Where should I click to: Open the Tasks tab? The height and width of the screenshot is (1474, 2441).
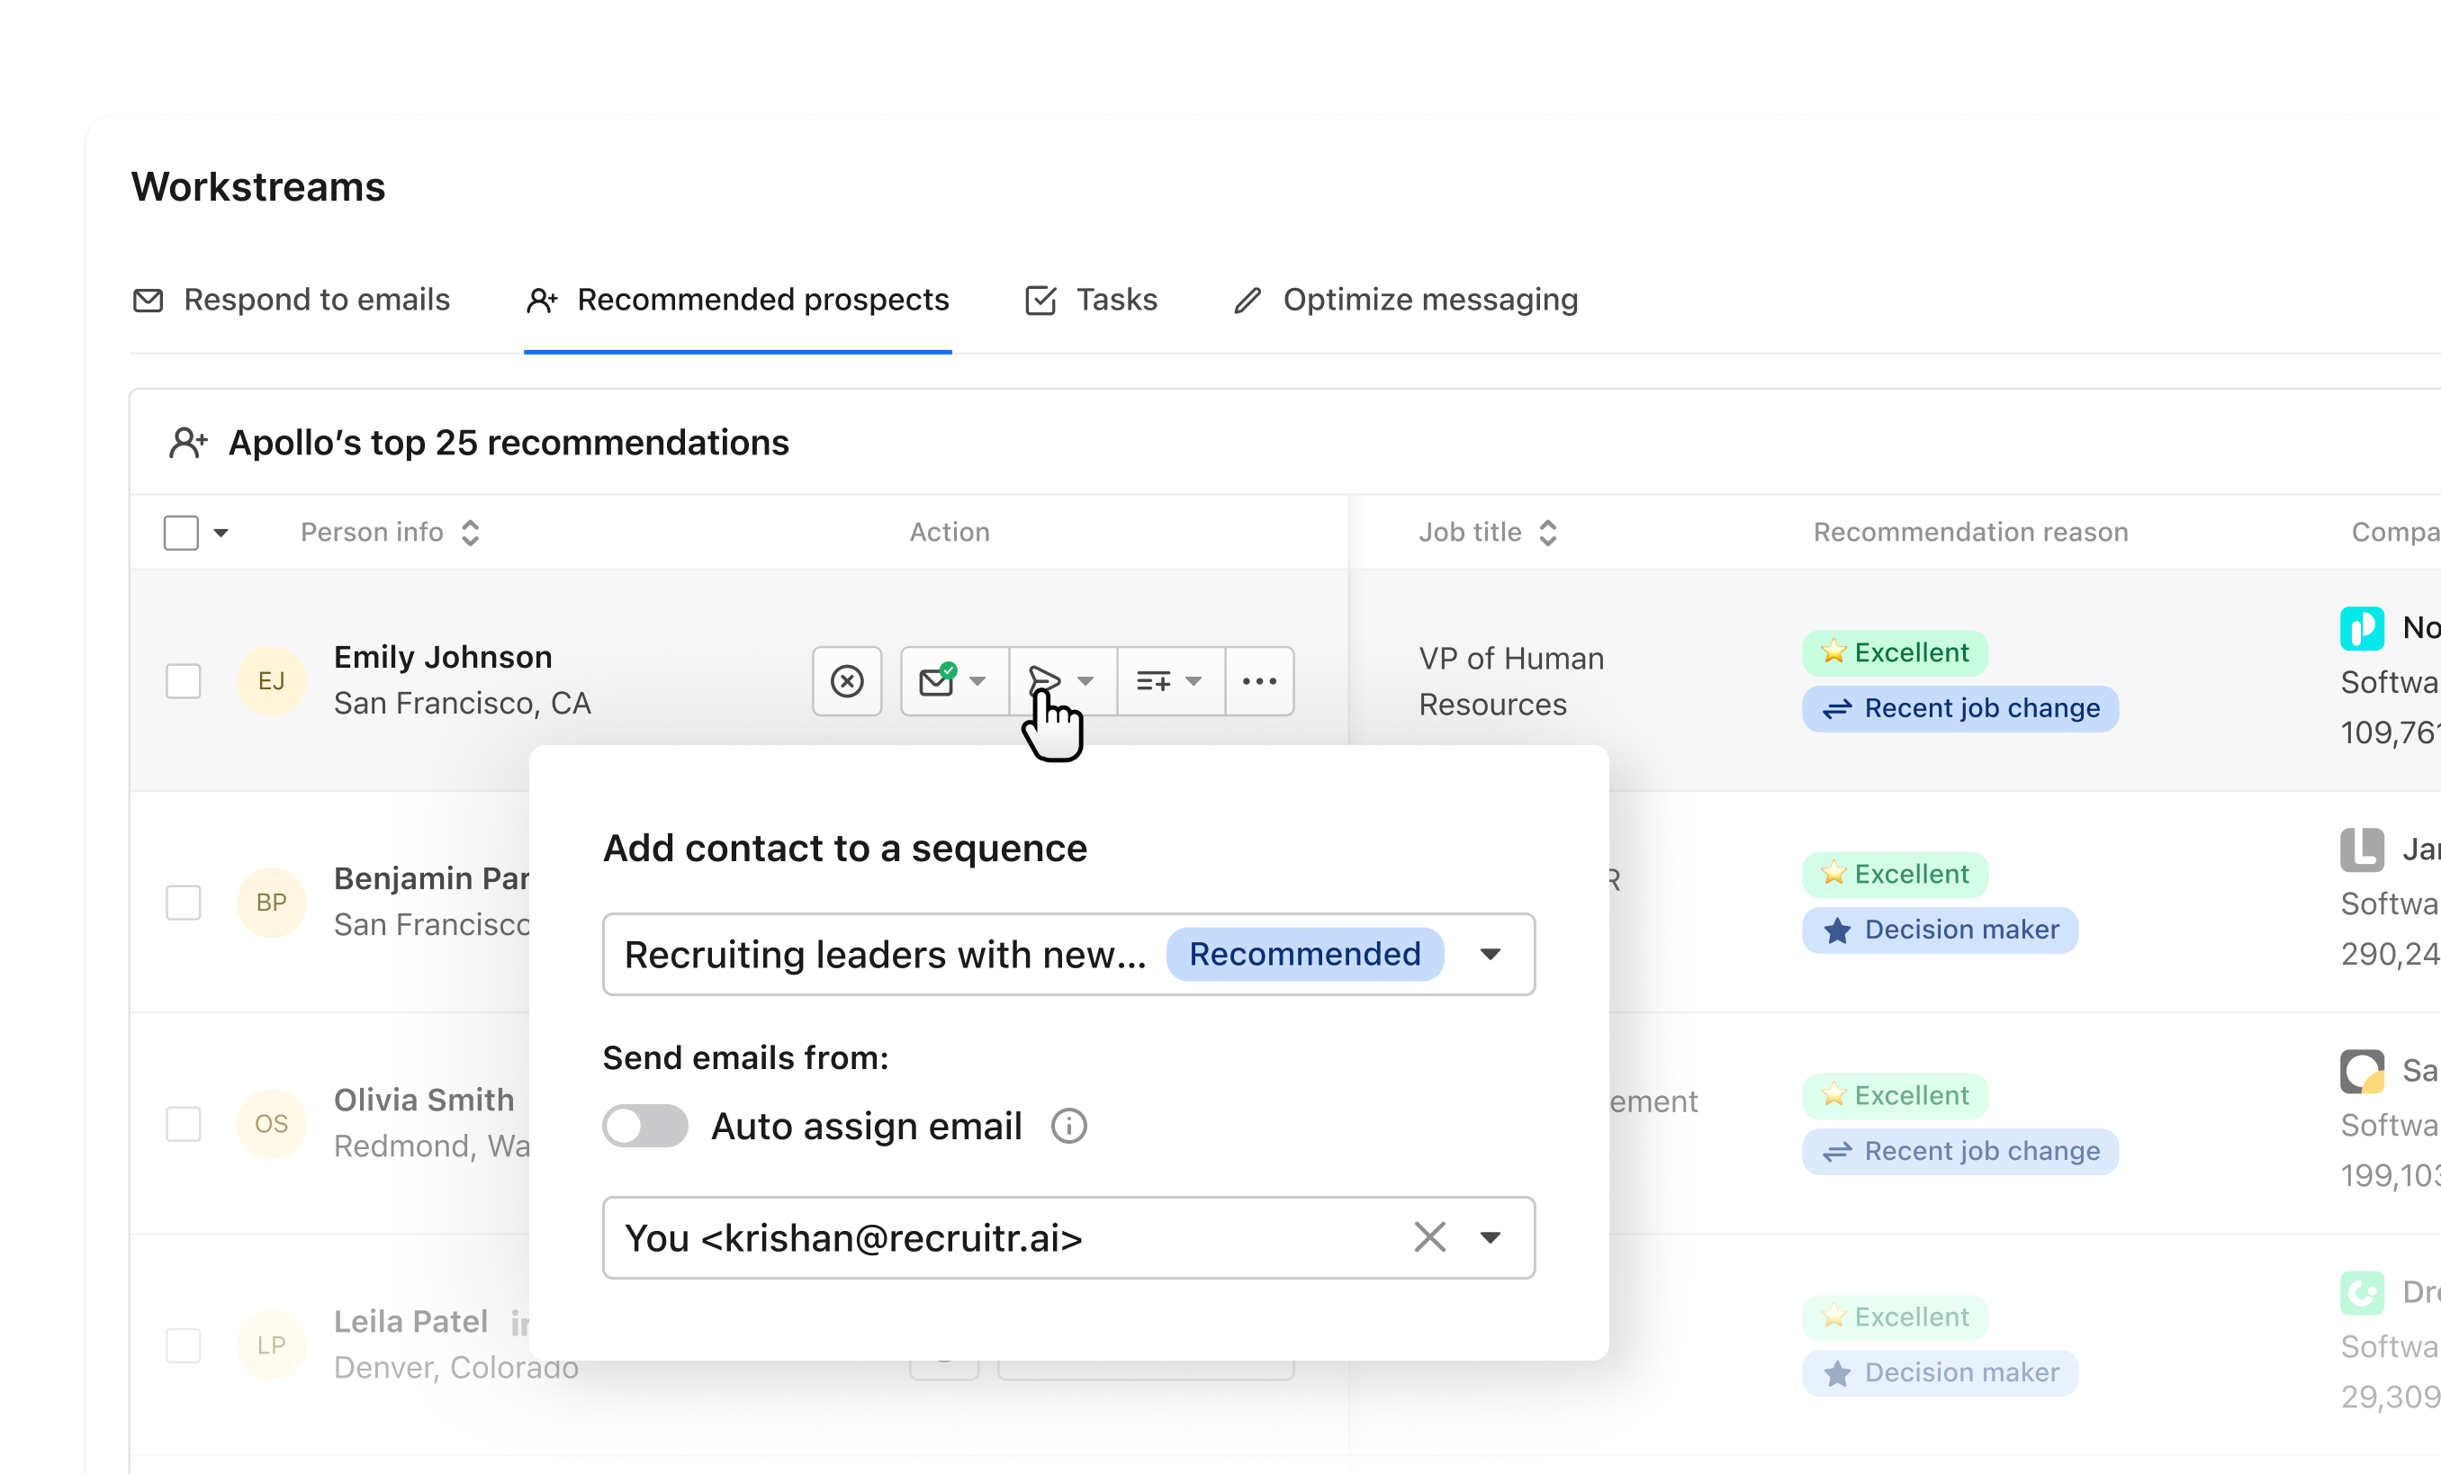click(x=1091, y=299)
